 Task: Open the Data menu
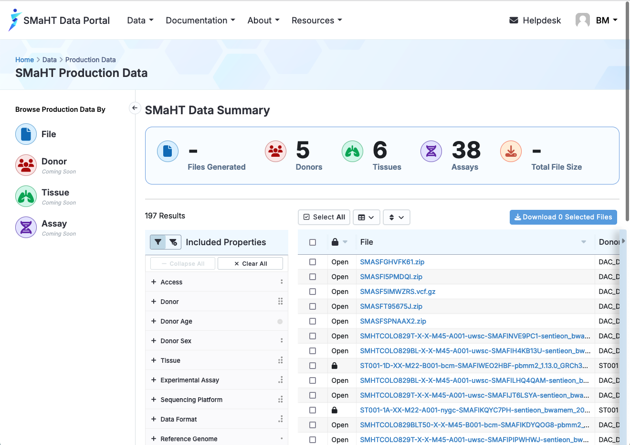pyautogui.click(x=140, y=20)
